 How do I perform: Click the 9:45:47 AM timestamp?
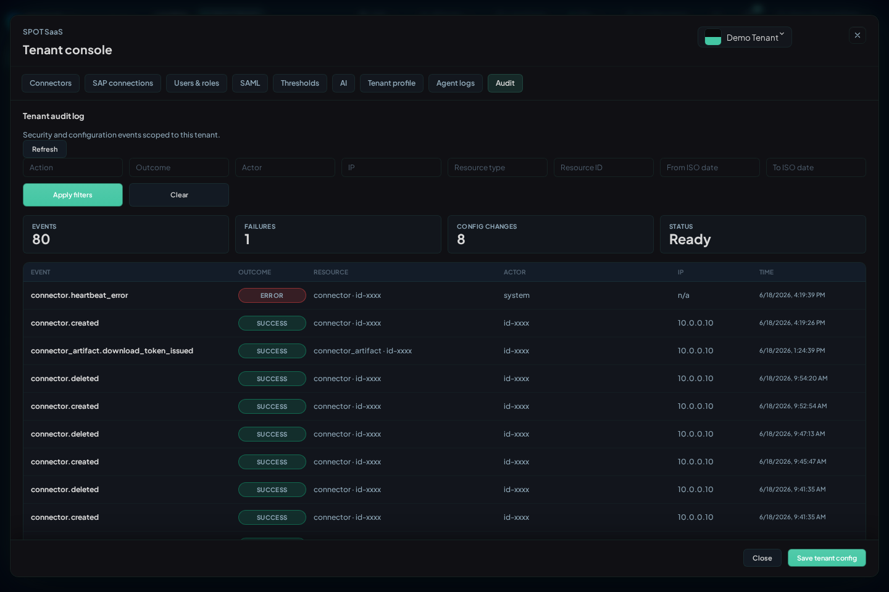[x=793, y=462]
